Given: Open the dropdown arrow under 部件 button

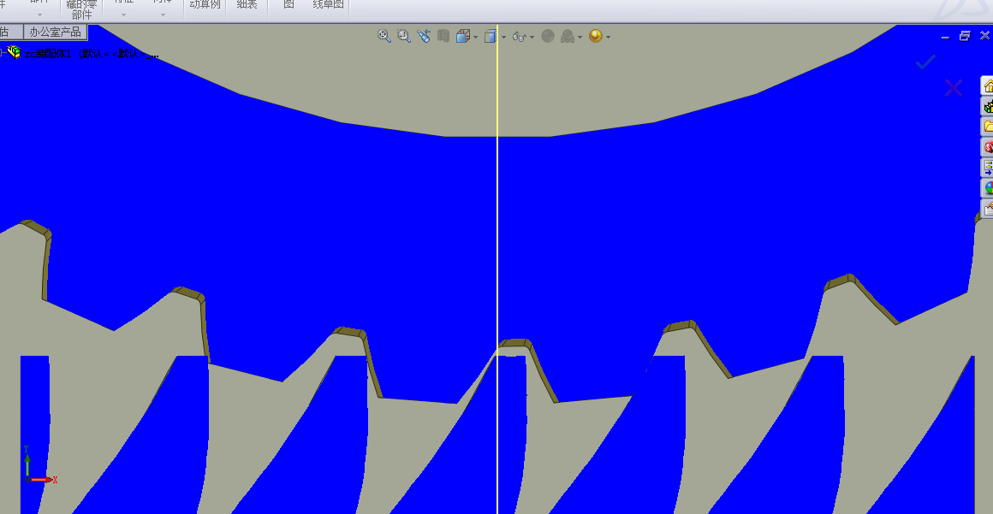Looking at the screenshot, I should (40, 15).
